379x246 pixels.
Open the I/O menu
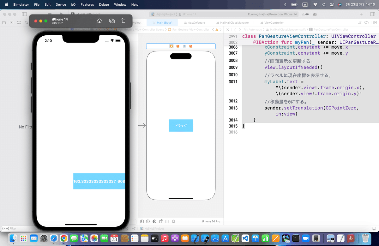pos(73,4)
